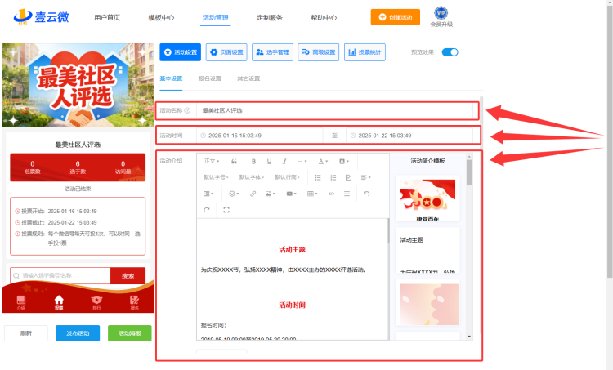Click red 搜索 button in preview

pyautogui.click(x=128, y=275)
